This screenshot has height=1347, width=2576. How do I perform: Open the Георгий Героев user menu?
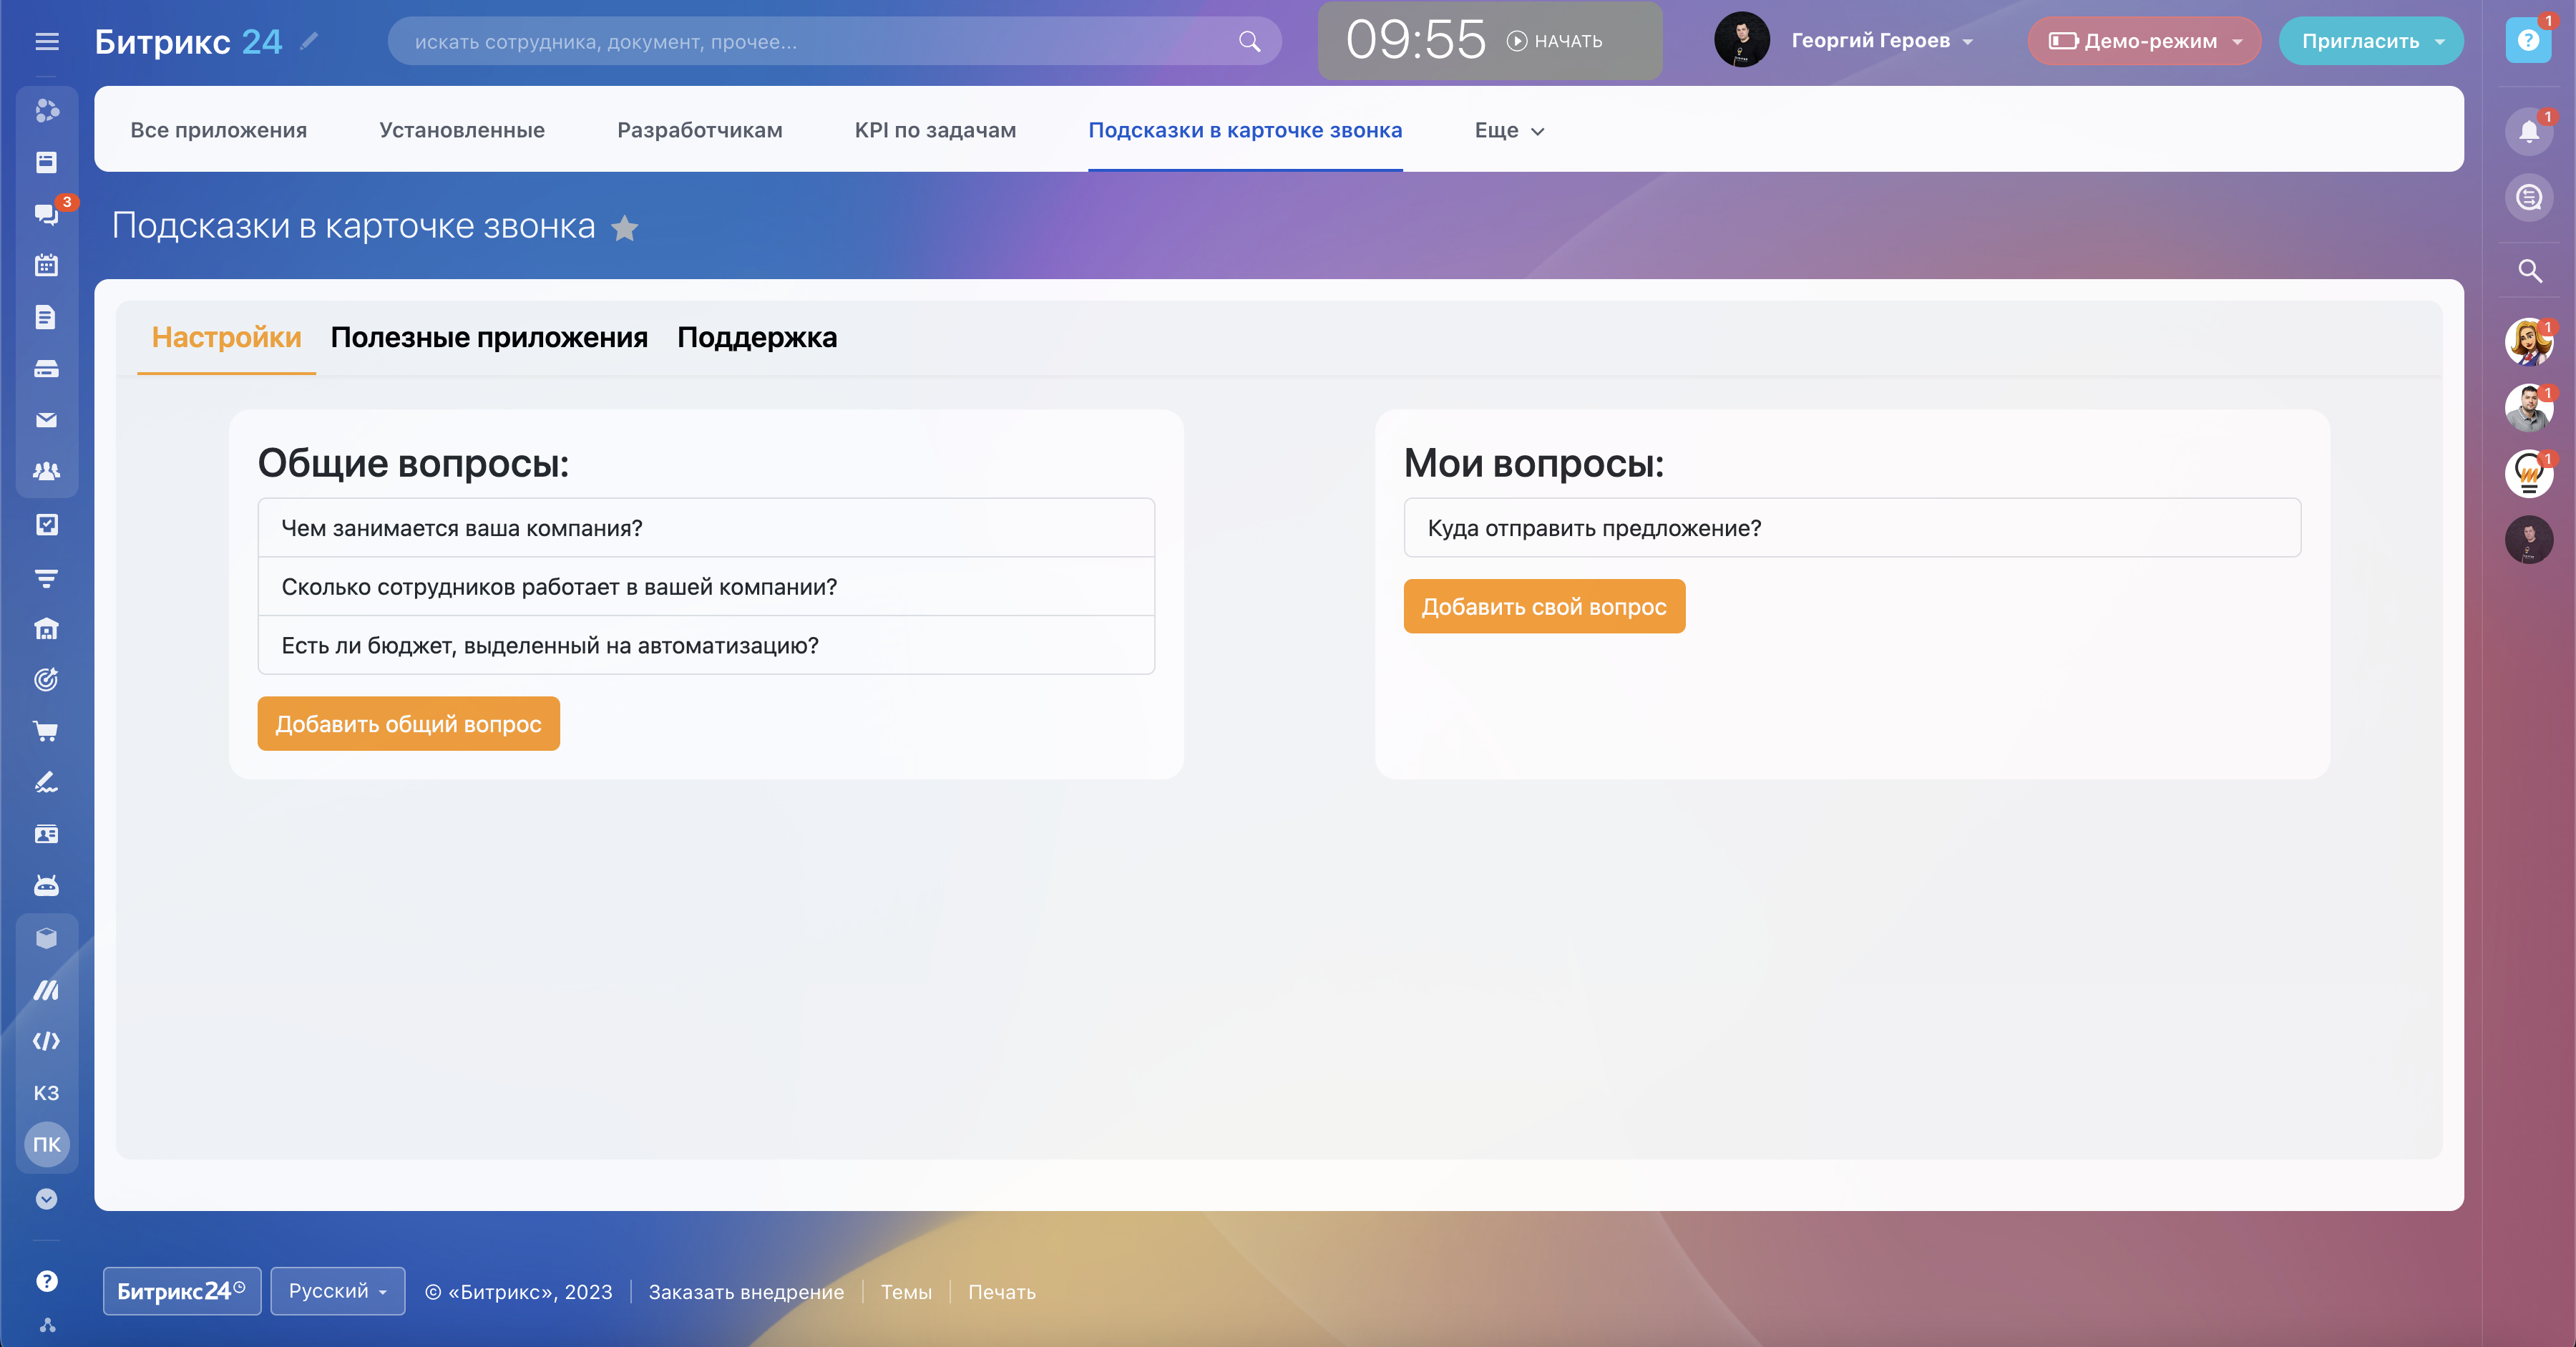tap(1881, 41)
